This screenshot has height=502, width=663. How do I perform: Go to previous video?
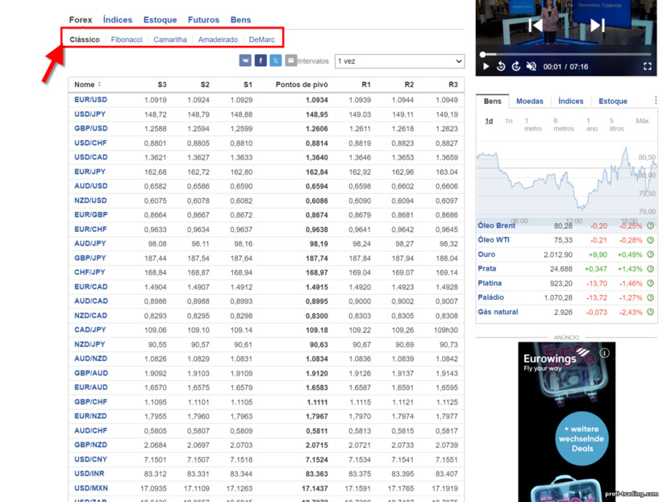pos(536,25)
